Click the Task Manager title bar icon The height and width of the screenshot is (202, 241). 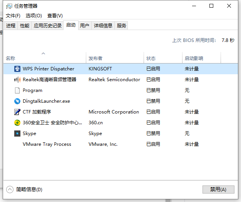(x=9, y=6)
